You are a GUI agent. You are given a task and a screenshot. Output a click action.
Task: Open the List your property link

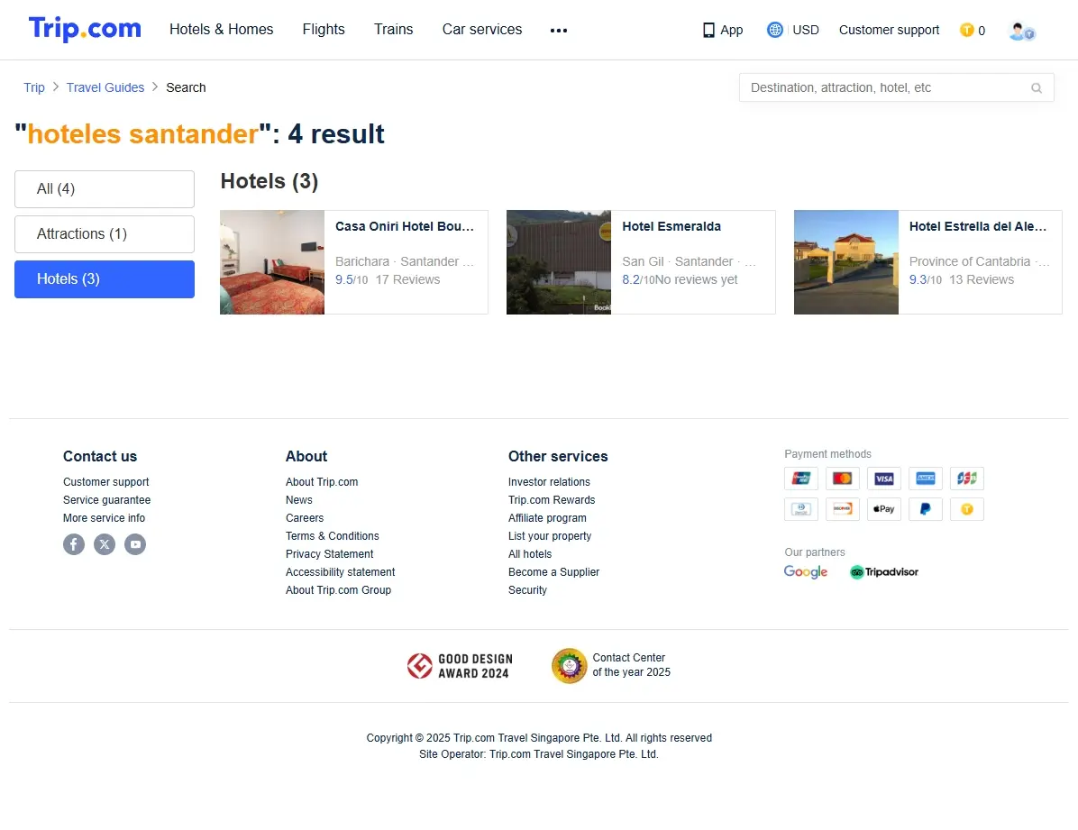pos(549,535)
